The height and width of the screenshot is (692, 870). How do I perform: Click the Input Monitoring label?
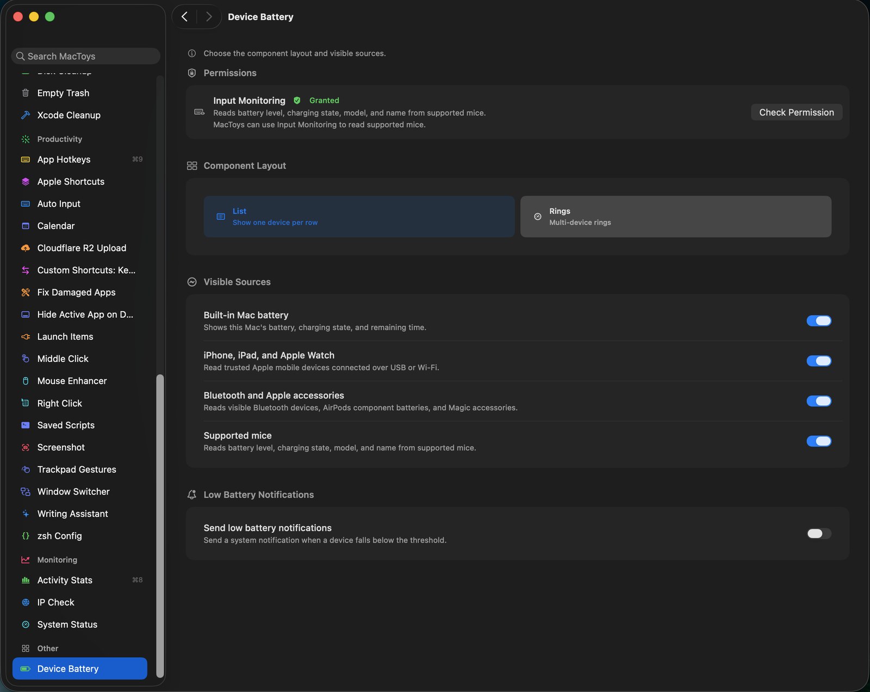click(x=249, y=101)
